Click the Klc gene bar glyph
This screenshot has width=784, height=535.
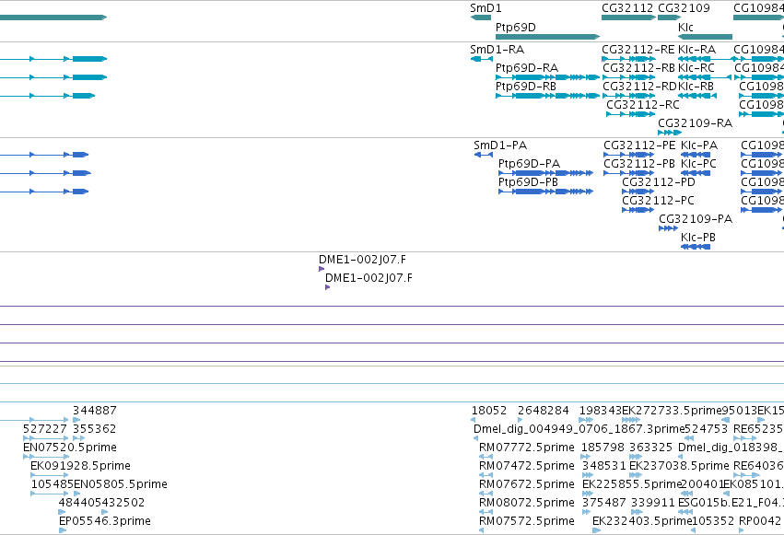click(705, 37)
